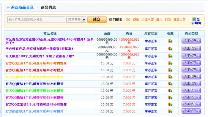Click 人工代充 for 平台特有产品 row
The height and width of the screenshot is (117, 208).
coord(191,48)
